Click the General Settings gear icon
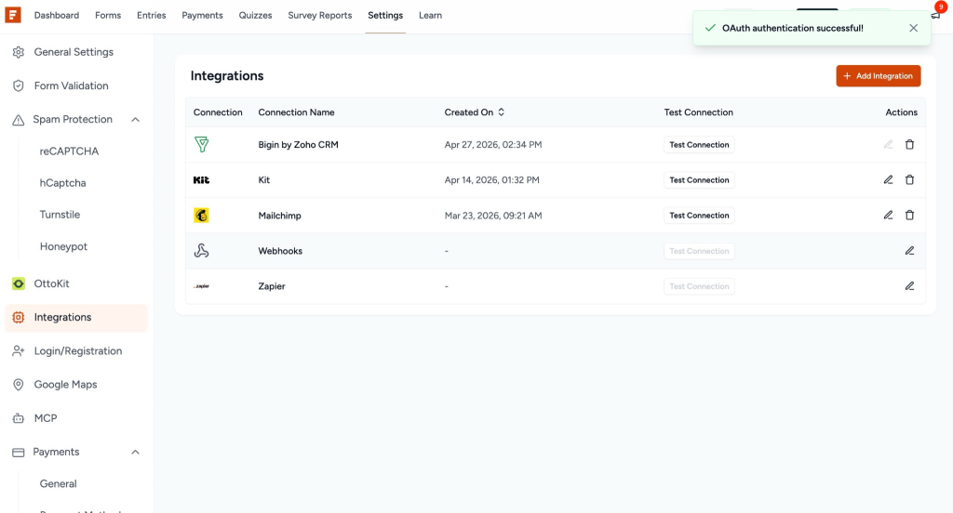Viewport: 953px width, 513px height. click(19, 52)
